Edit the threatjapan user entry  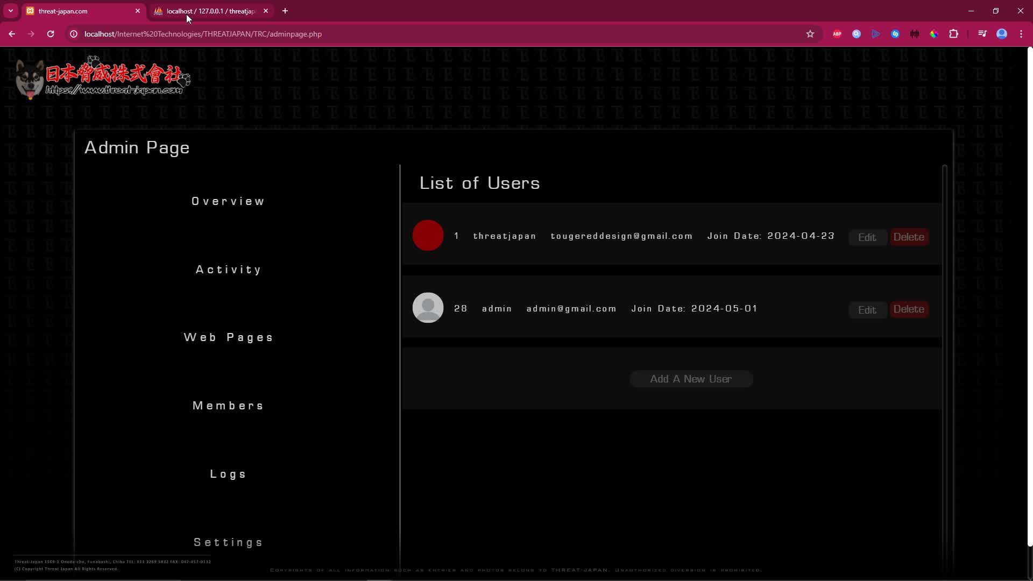867,237
